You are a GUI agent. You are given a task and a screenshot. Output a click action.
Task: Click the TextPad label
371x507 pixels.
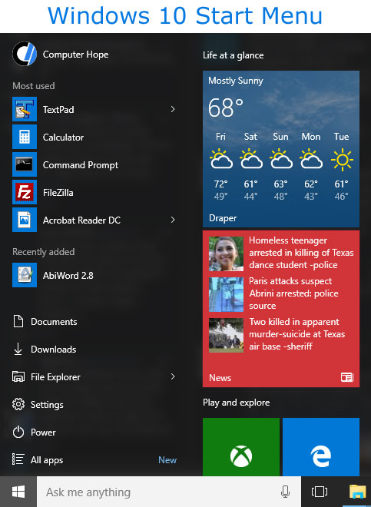tap(58, 110)
